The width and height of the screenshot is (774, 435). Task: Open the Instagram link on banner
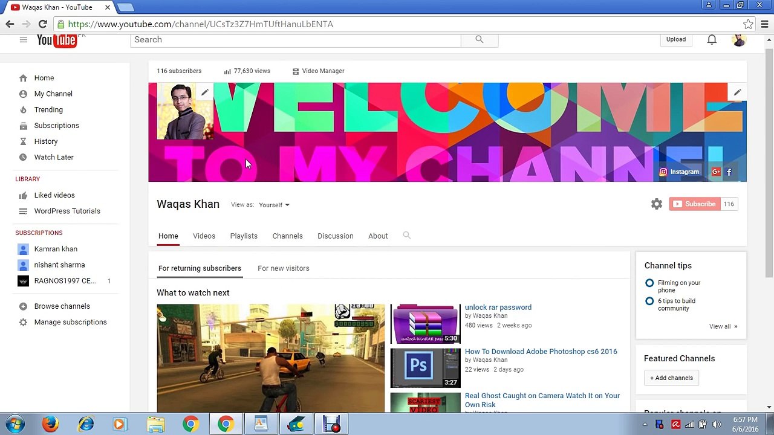[x=679, y=172]
